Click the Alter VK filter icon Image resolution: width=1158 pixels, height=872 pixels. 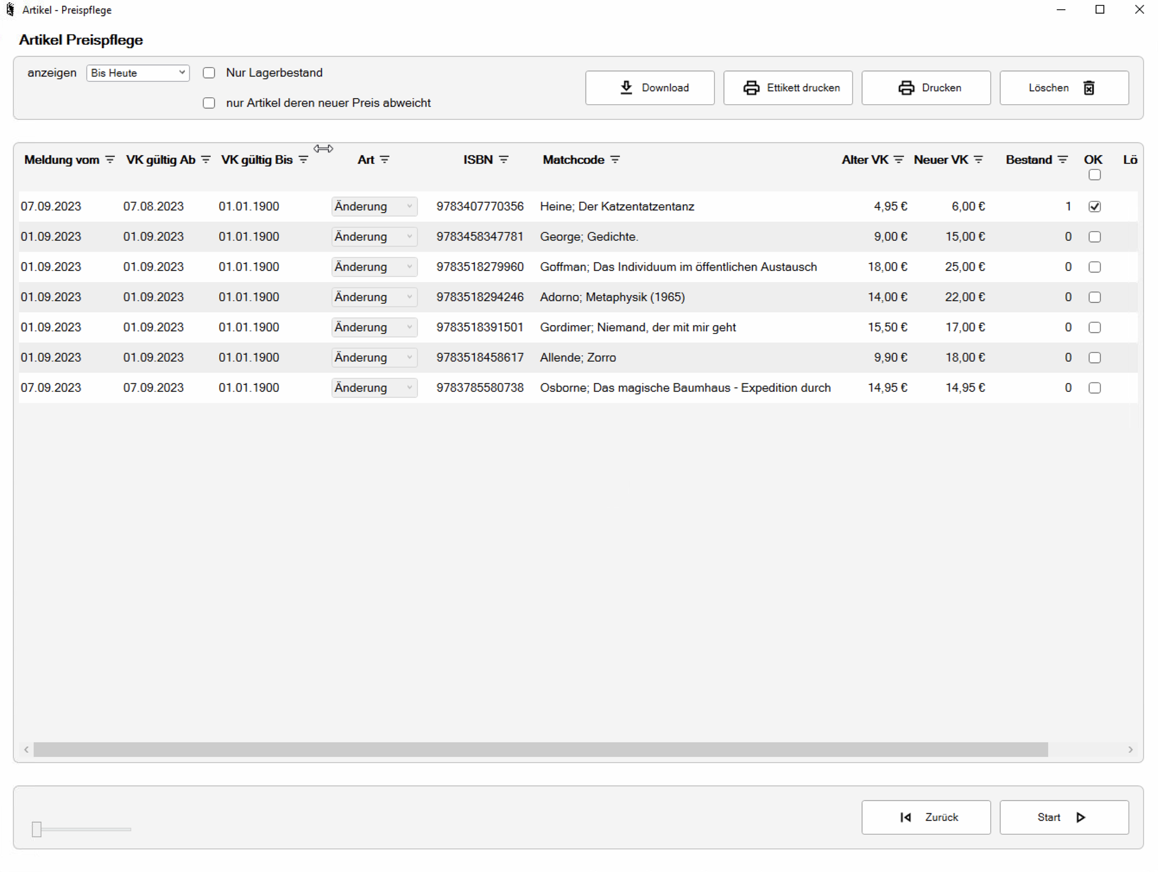tap(898, 160)
